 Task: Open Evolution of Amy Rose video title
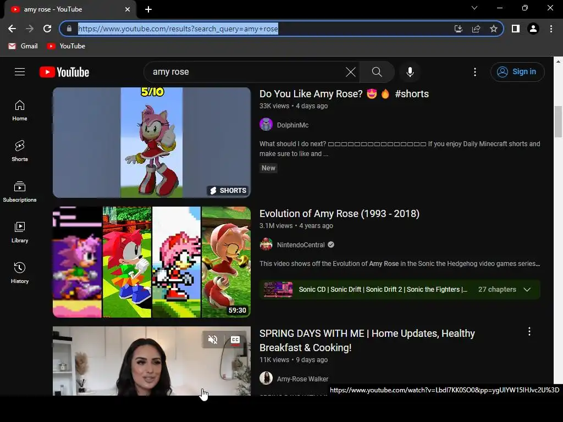click(339, 214)
